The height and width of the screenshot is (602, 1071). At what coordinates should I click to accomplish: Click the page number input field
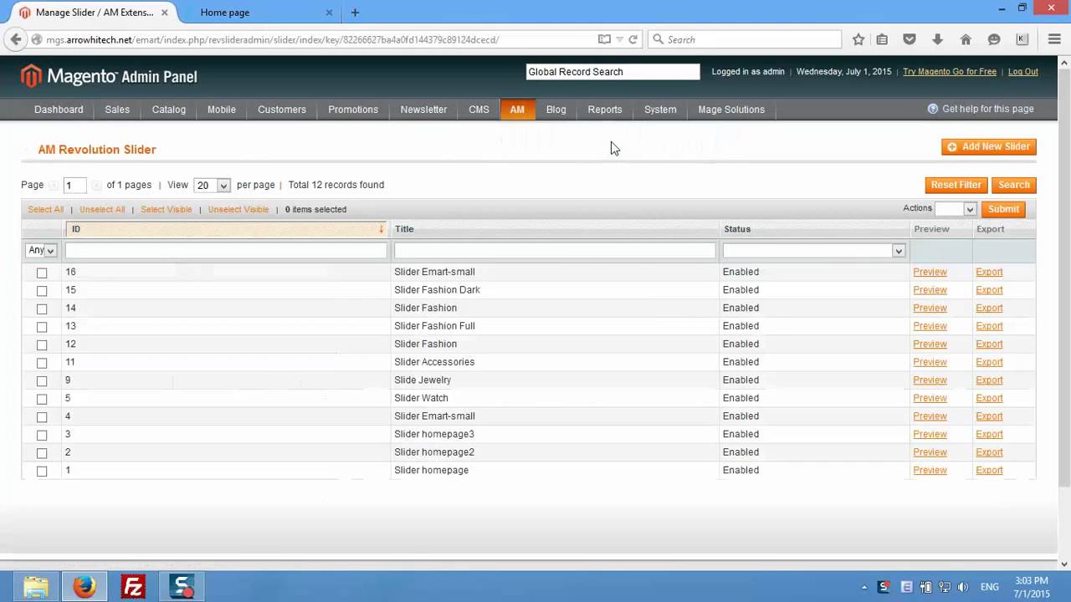[x=74, y=186]
